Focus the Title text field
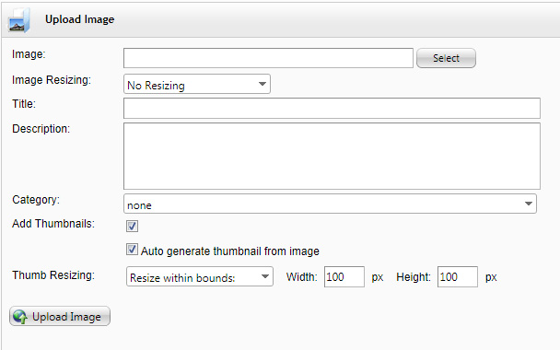This screenshot has height=350, width=560. [x=332, y=108]
